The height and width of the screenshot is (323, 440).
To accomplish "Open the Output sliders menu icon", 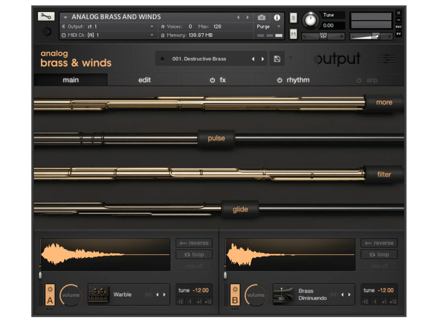I will pyautogui.click(x=386, y=59).
